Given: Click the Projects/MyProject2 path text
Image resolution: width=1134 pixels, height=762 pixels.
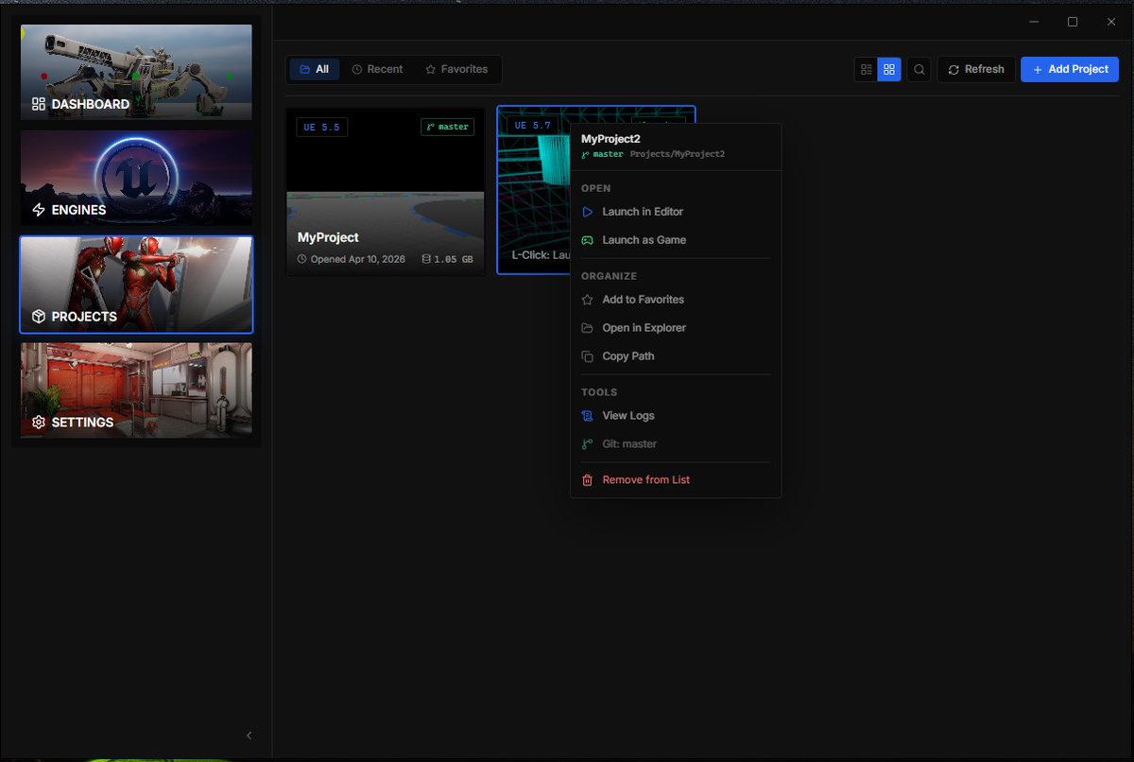Looking at the screenshot, I should coord(678,154).
